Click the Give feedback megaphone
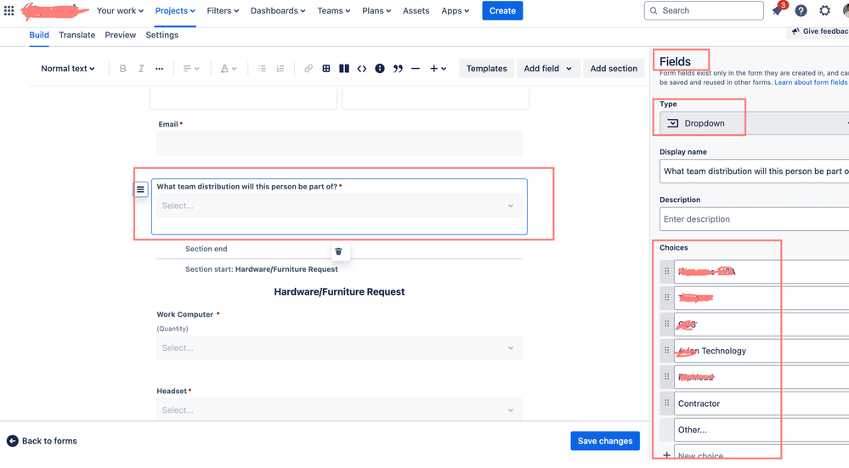Viewport: 849px width, 468px height. point(795,31)
